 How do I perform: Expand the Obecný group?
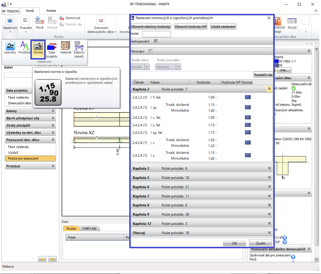270,232
